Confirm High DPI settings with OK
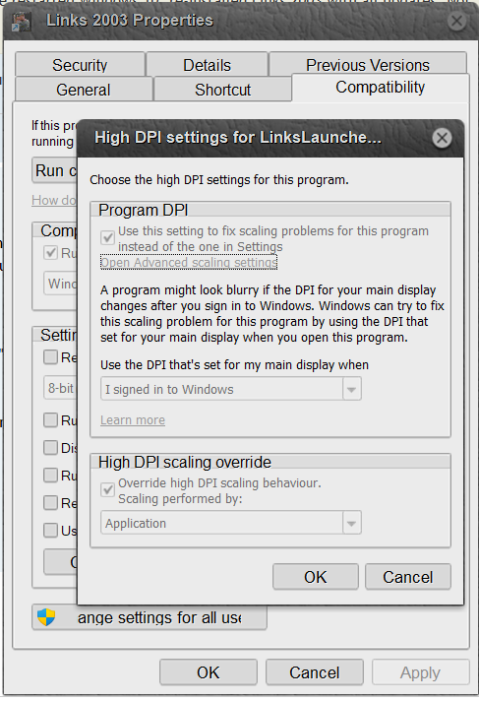Viewport: 479px width, 701px height. tap(316, 577)
